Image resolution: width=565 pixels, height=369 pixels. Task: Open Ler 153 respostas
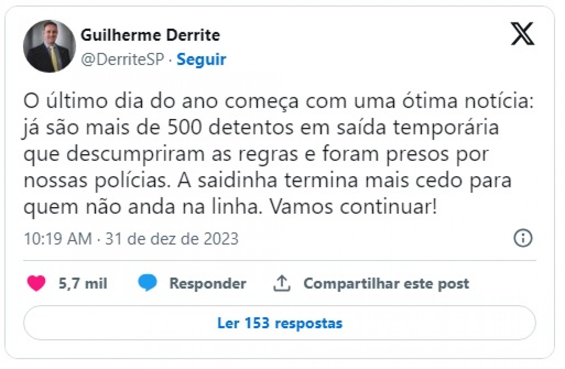(x=279, y=323)
